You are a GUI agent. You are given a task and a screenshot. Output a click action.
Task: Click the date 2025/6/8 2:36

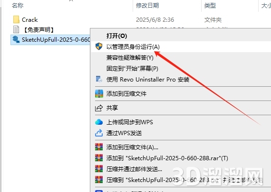[x=155, y=19]
